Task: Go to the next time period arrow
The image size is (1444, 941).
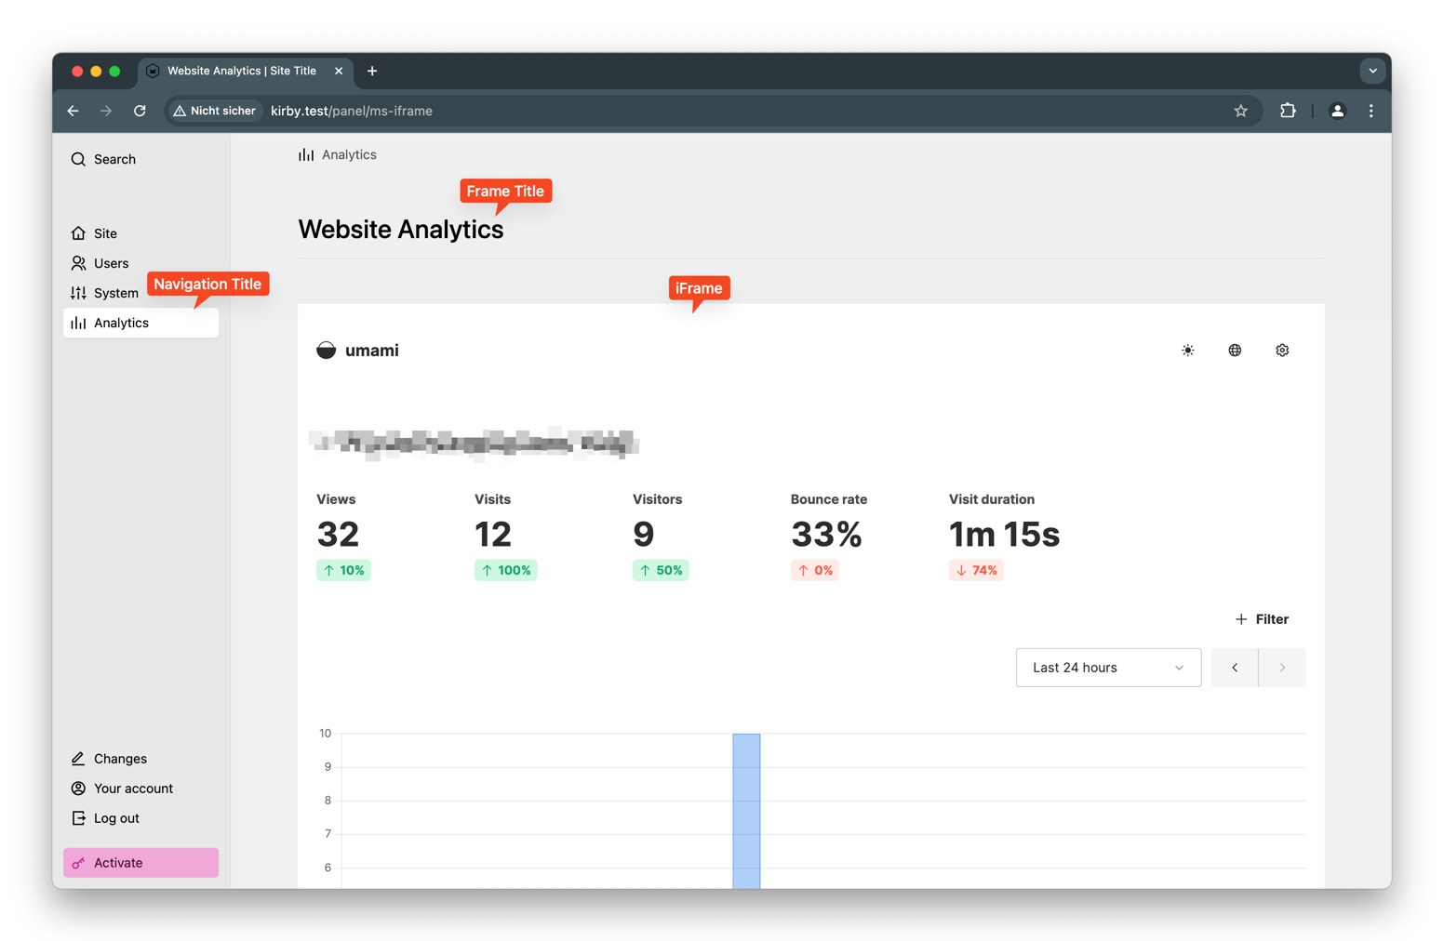Action: (x=1282, y=668)
